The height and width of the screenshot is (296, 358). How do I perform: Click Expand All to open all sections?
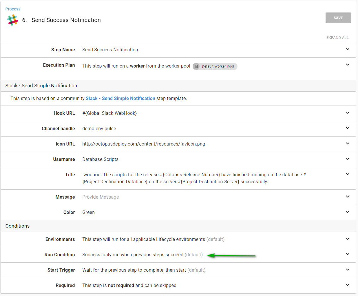[x=337, y=38]
